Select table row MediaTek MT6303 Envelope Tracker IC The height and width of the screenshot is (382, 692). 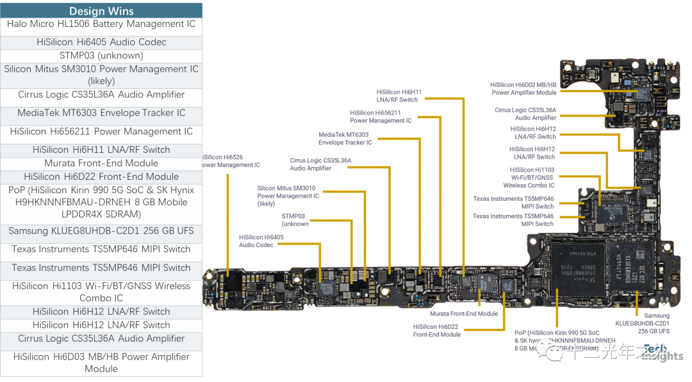pyautogui.click(x=101, y=116)
